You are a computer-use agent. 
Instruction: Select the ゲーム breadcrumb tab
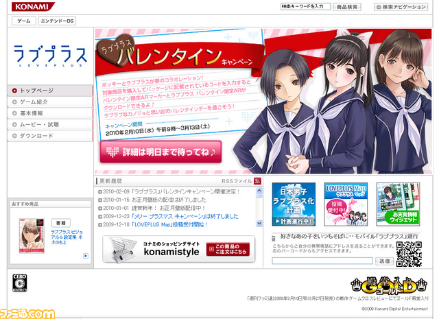pos(24,21)
